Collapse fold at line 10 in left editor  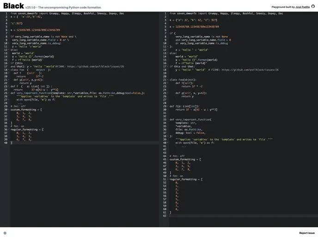(x=9, y=43)
